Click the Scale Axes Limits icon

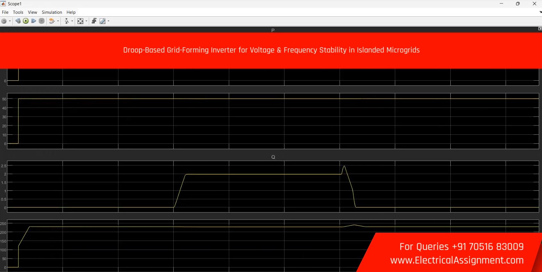point(80,21)
